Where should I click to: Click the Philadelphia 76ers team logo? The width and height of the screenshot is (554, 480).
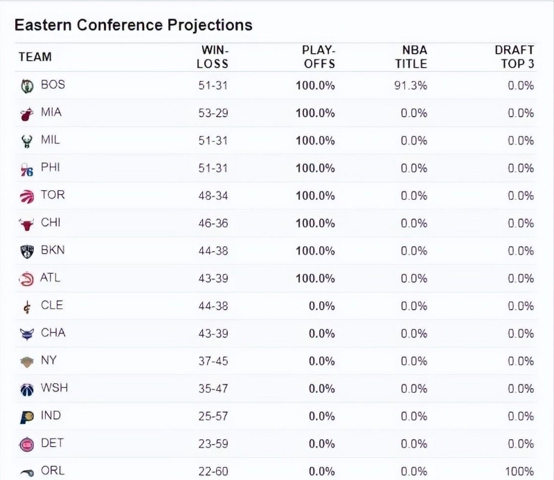point(27,169)
